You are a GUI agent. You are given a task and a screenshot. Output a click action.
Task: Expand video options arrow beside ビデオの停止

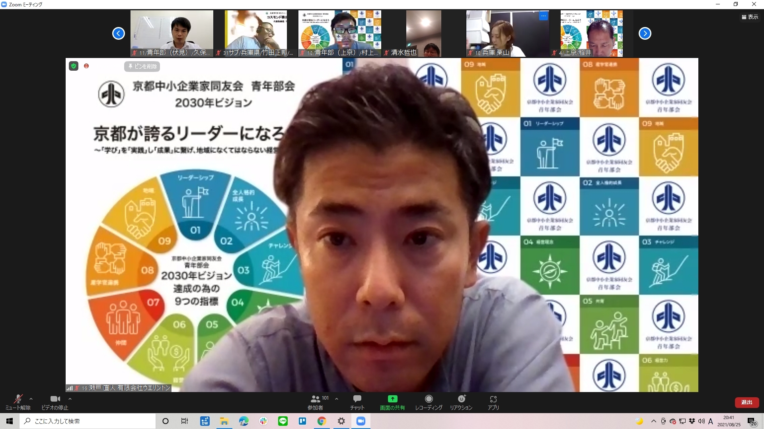pos(70,399)
